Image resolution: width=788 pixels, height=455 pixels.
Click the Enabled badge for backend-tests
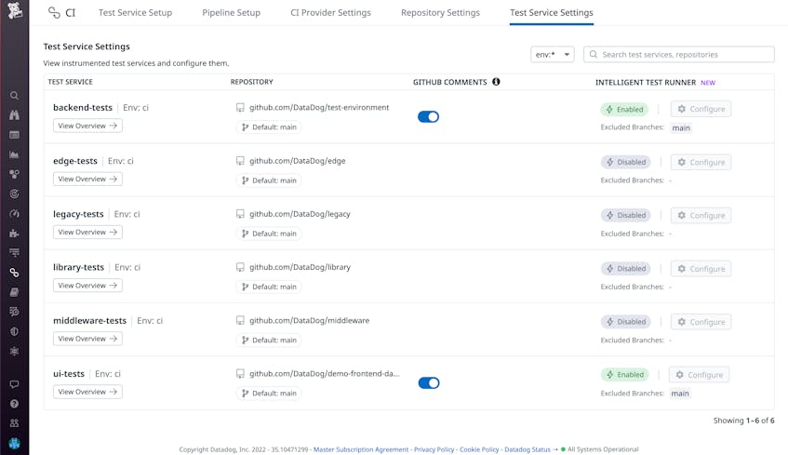624,109
